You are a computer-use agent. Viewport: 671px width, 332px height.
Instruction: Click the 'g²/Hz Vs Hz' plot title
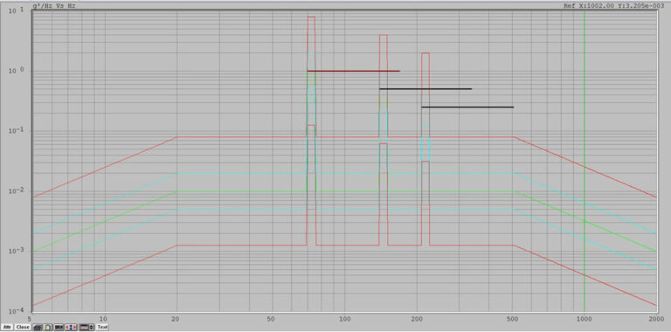54,6
